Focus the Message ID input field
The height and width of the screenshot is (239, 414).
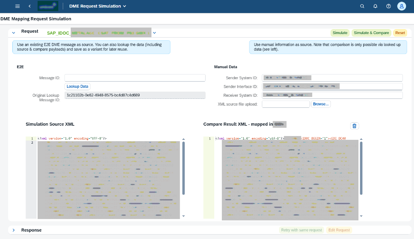135,78
